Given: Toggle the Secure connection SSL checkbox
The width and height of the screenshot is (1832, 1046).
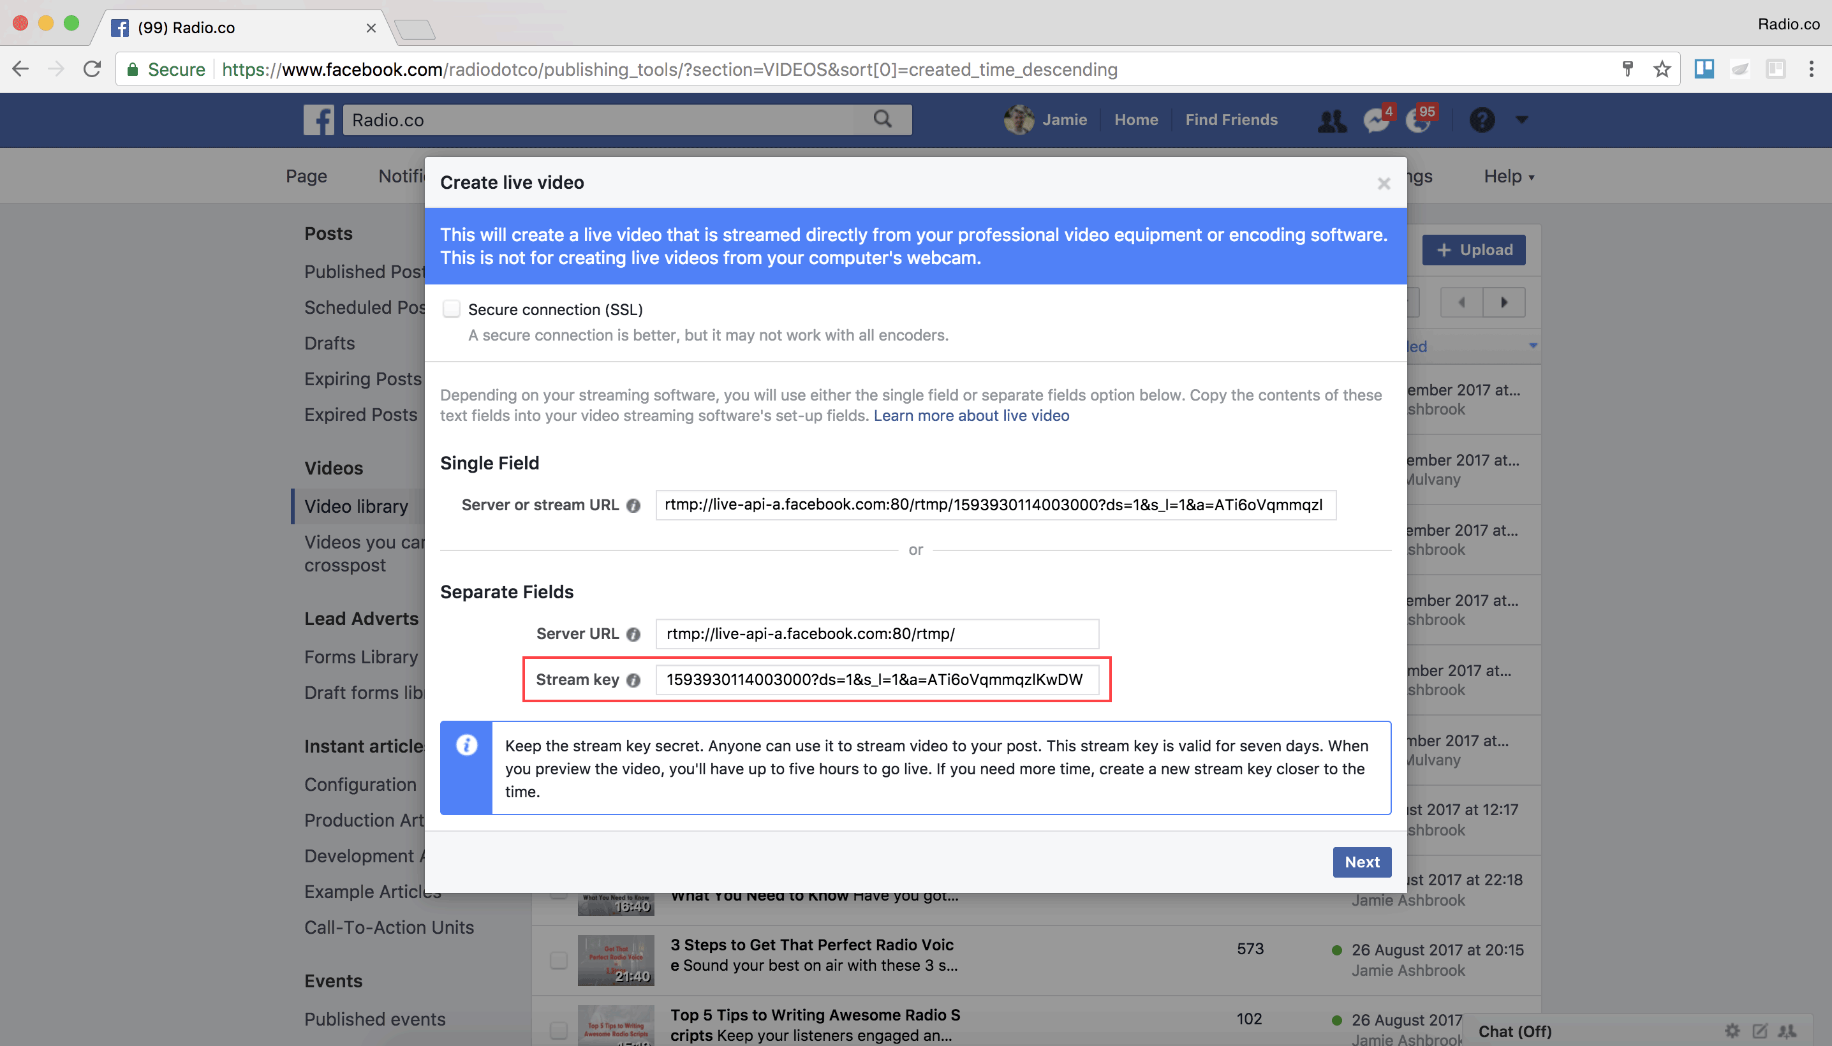Looking at the screenshot, I should 450,309.
